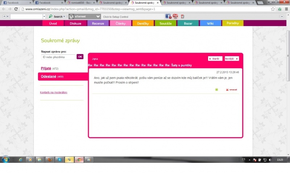This screenshot has height=173, width=290.
Task: Open the Diskuze navigation tab
Action: tap(75, 23)
